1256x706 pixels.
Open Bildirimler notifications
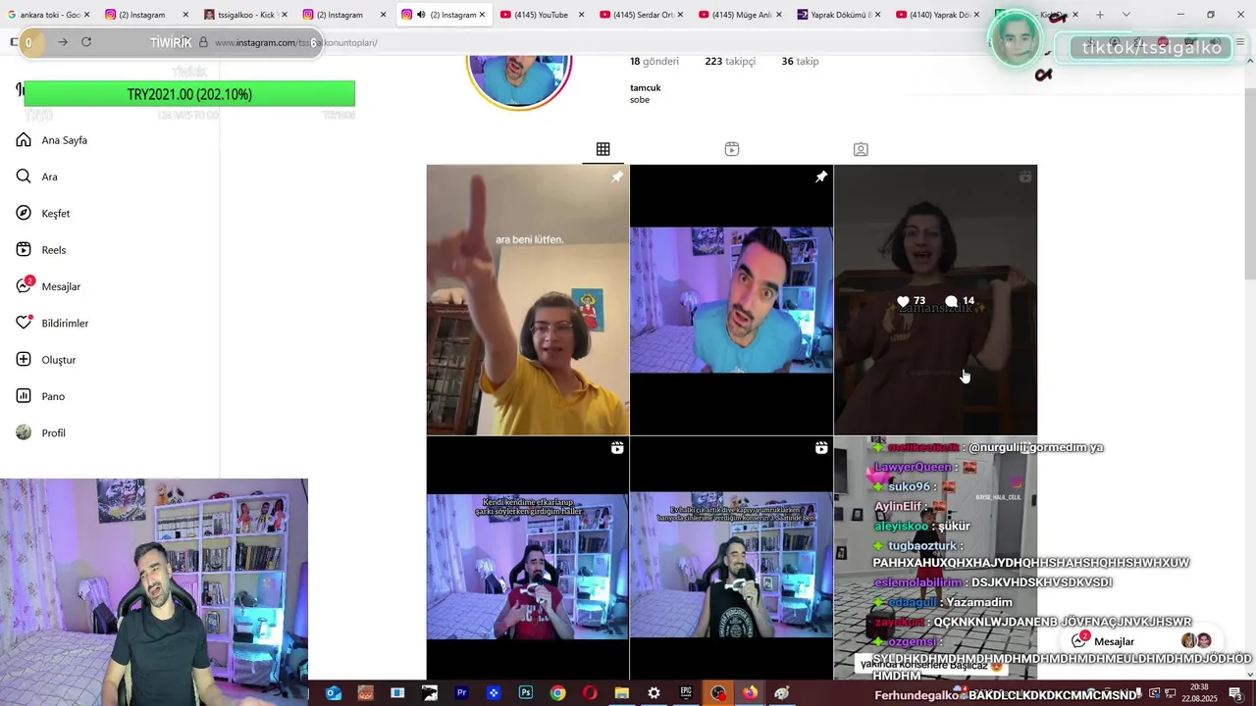(53, 324)
